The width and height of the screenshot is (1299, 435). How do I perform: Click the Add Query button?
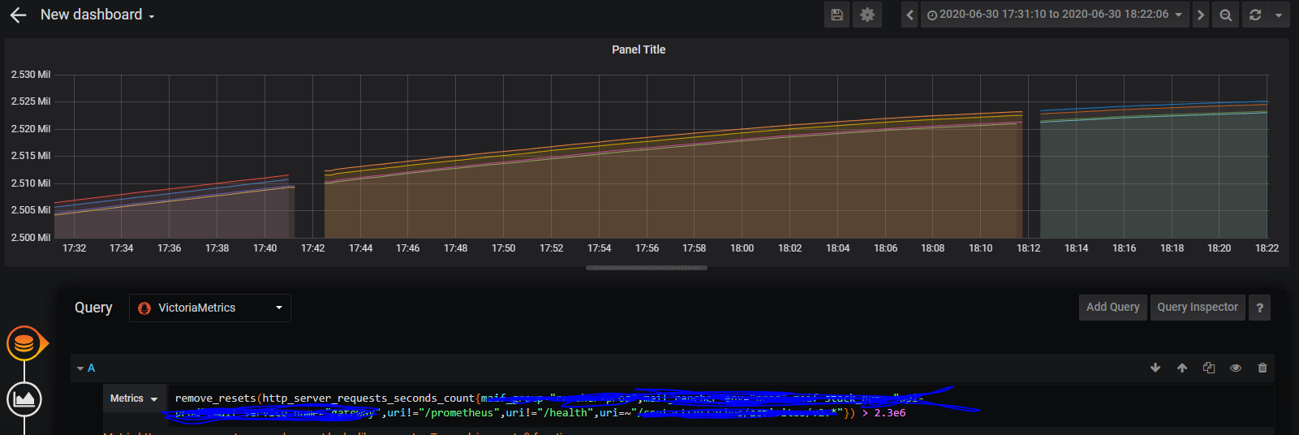1112,307
